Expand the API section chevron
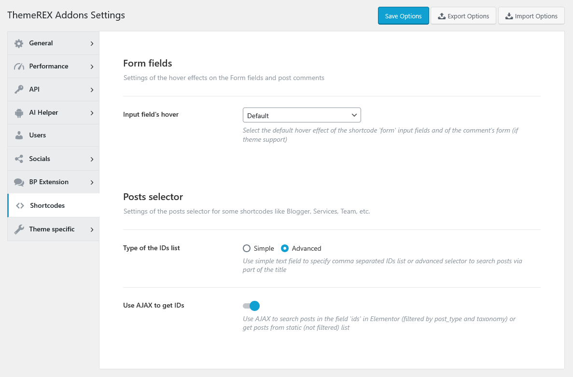 tap(92, 90)
